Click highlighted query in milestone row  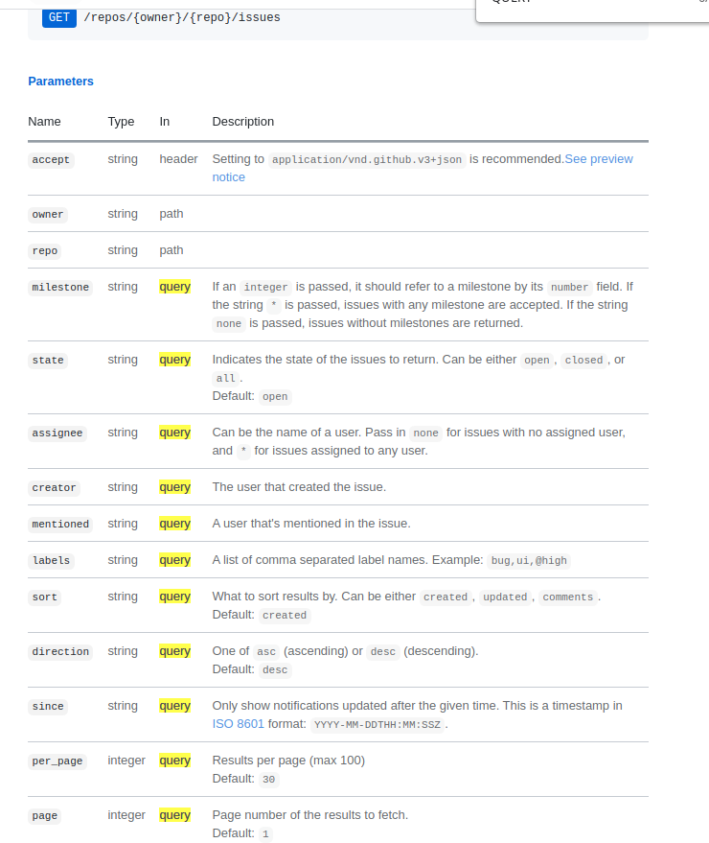click(x=175, y=287)
